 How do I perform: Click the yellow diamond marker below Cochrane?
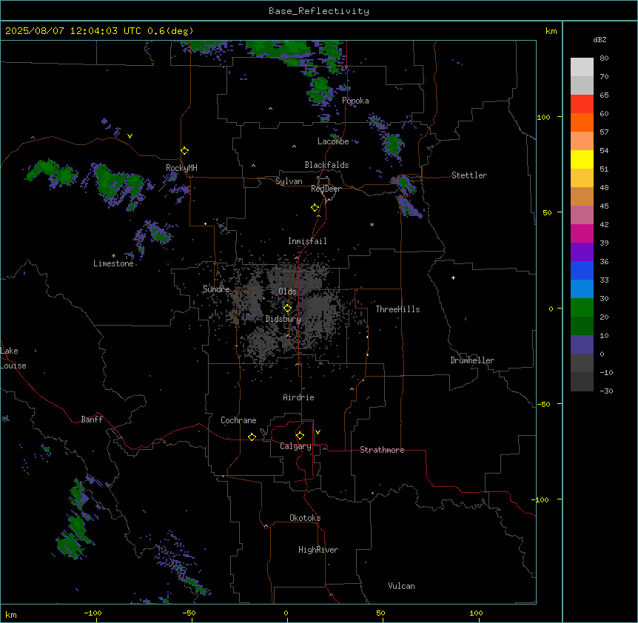click(252, 437)
